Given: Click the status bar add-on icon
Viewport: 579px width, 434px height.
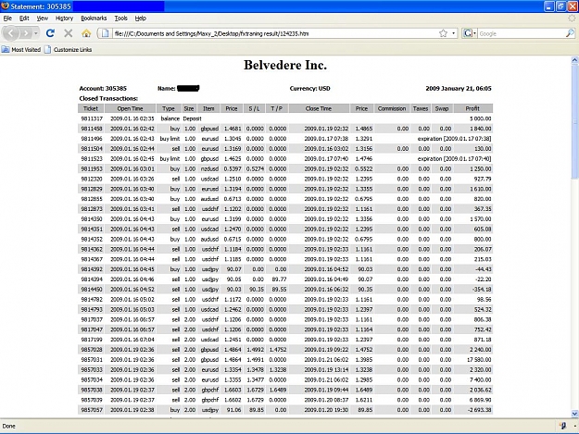Looking at the screenshot, I should click(562, 426).
